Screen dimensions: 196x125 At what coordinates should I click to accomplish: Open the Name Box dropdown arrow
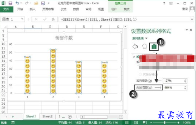pyautogui.click(x=22, y=19)
